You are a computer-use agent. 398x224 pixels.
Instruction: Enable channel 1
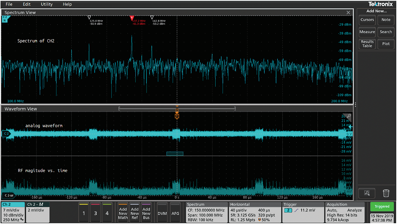click(84, 213)
